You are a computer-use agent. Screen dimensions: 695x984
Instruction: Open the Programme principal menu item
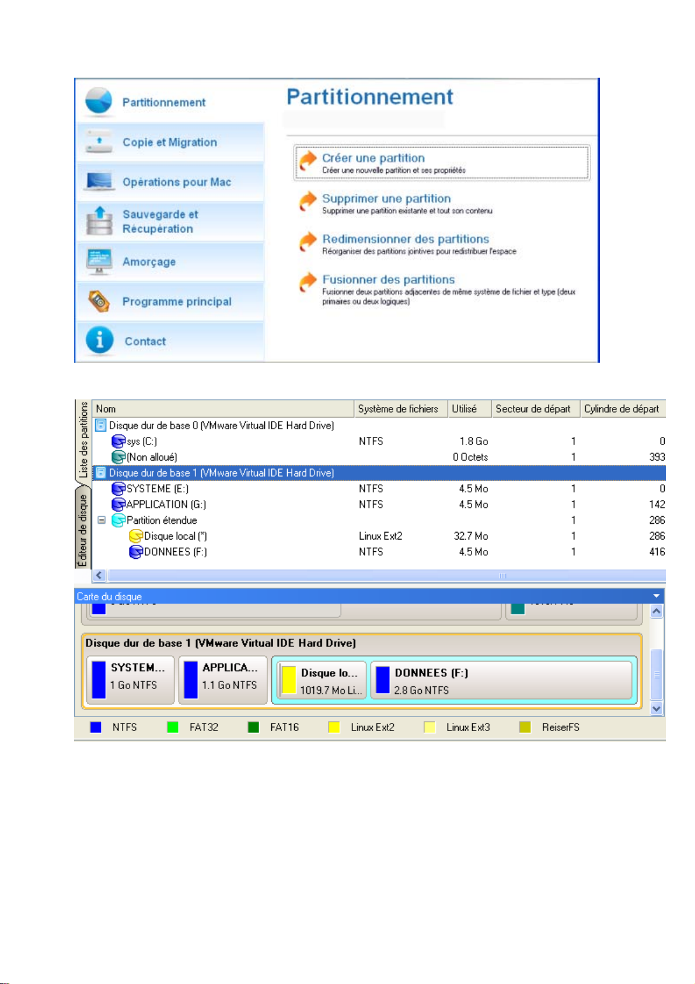tap(170, 301)
